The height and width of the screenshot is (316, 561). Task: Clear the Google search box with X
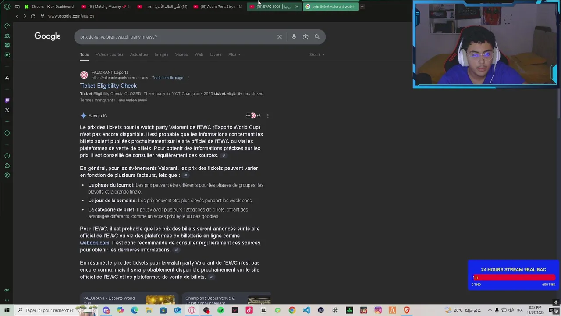280,37
